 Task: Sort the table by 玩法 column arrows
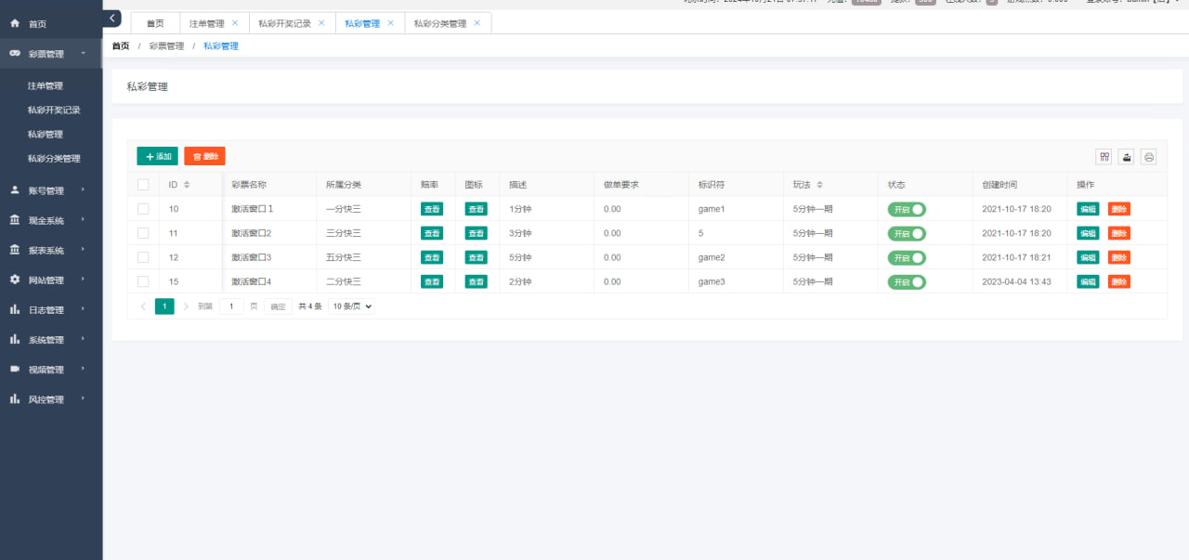[x=819, y=185]
